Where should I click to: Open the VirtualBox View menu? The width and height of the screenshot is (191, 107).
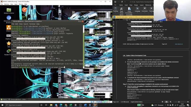click(x=12, y=4)
